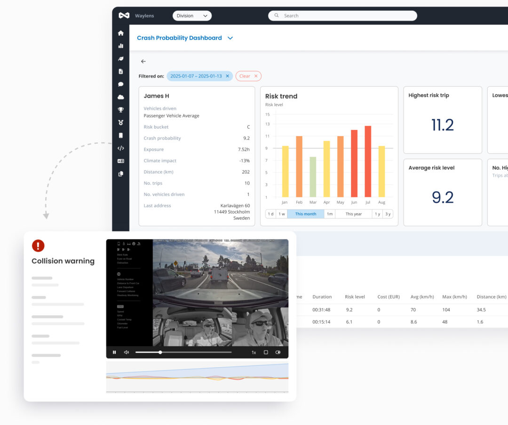Open the trophy leaderboard icon

(121, 110)
